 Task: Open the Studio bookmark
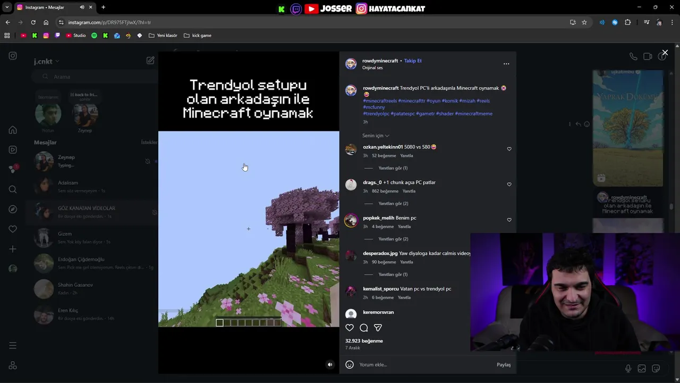coord(75,36)
